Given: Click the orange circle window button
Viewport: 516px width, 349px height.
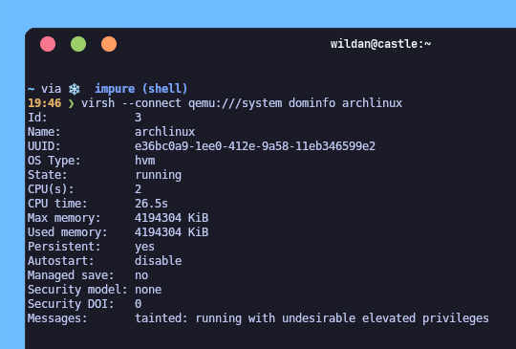Looking at the screenshot, I should tap(109, 44).
